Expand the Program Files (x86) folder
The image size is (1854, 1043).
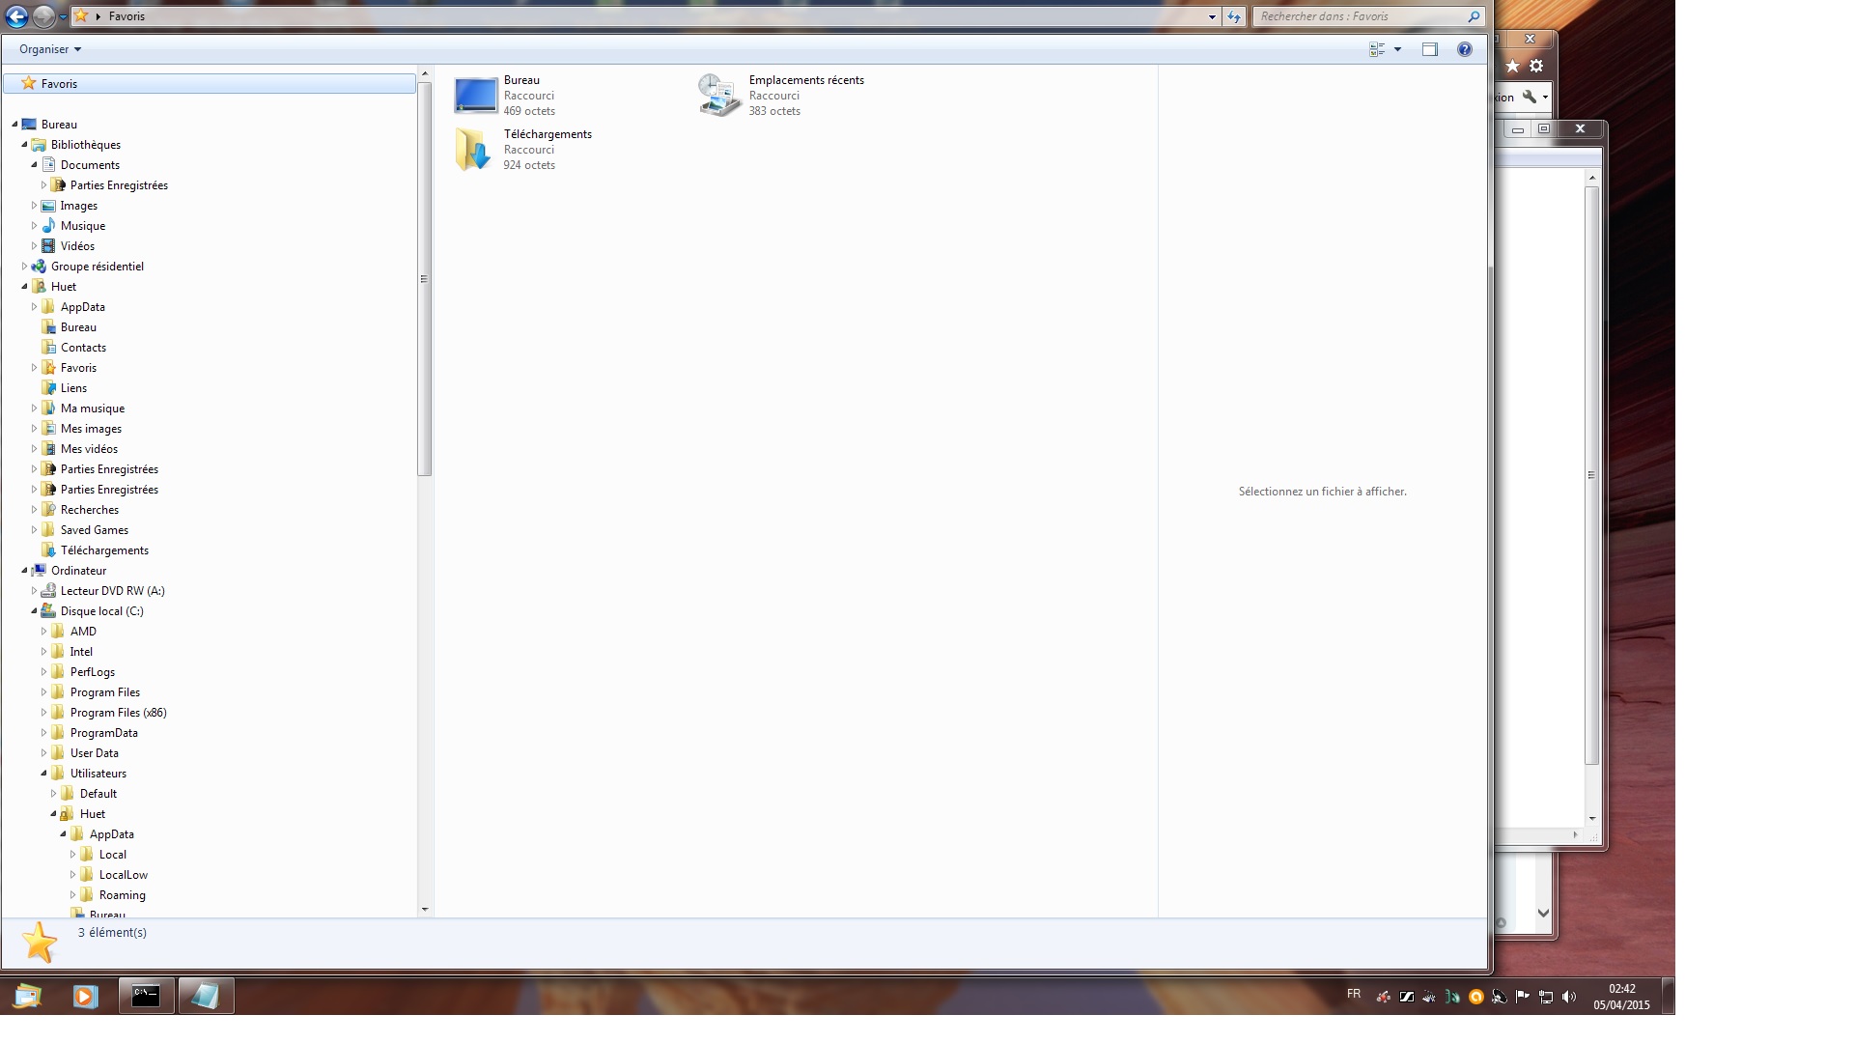coord(43,713)
